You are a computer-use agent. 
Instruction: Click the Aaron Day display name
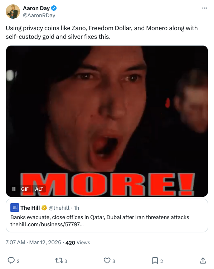(36, 8)
